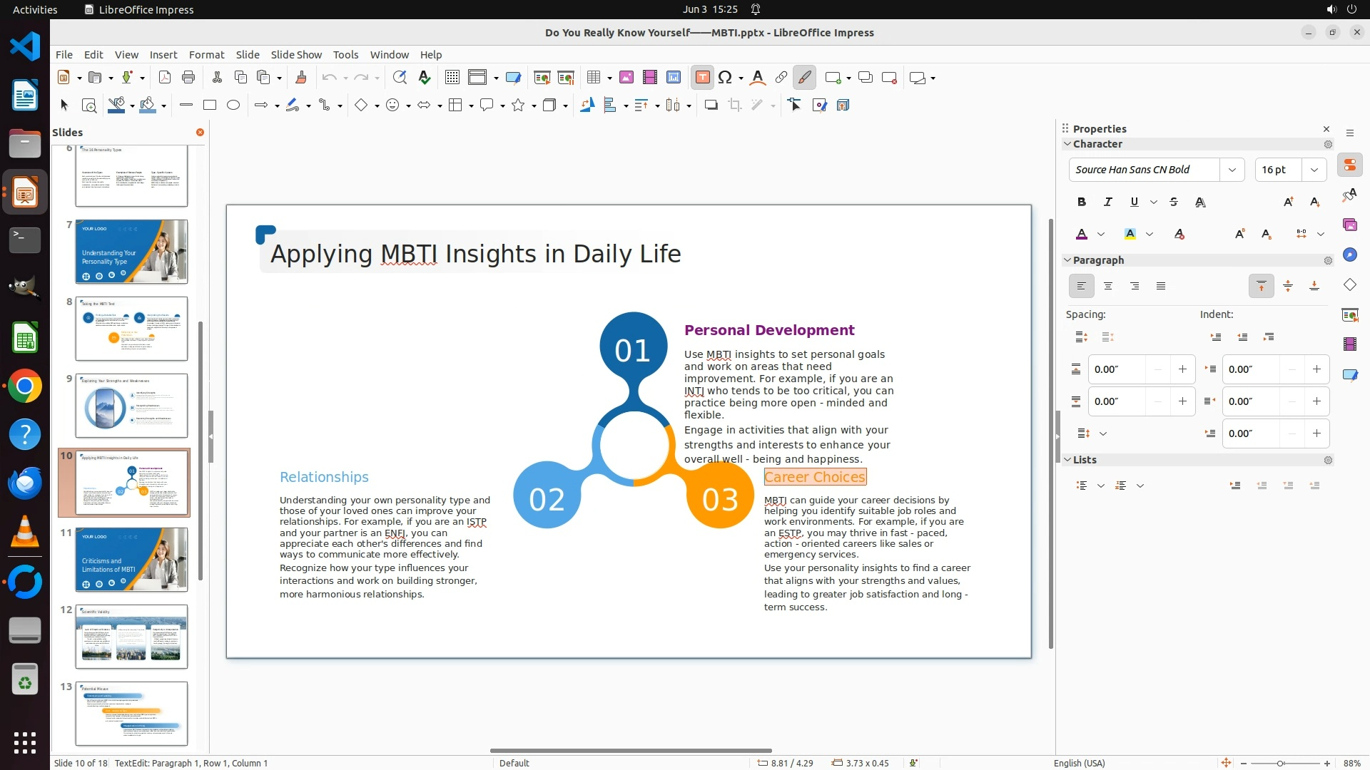Click the Insert Special Character icon
This screenshot has width=1370, height=770.
tap(725, 78)
